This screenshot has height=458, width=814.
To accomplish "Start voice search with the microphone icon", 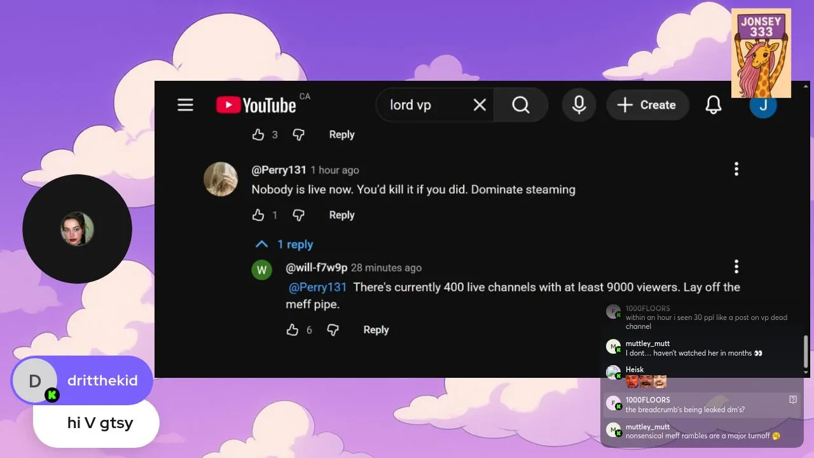I will [579, 105].
